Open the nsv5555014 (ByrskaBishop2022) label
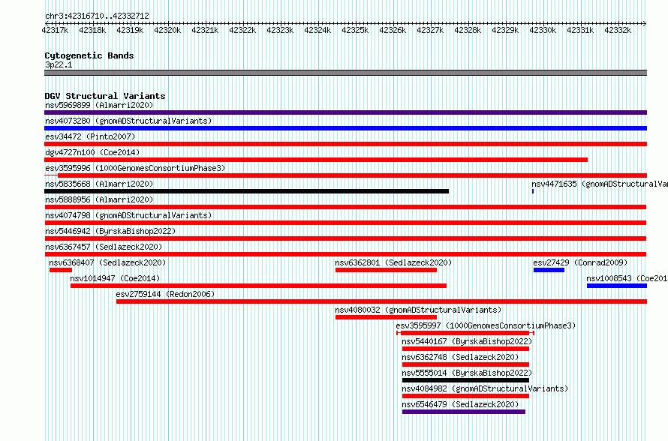The height and width of the screenshot is (441, 668). [467, 373]
